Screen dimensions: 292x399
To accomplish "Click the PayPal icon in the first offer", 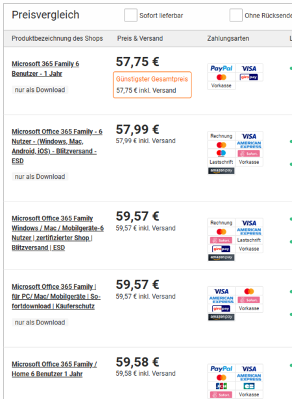I will 221,68.
